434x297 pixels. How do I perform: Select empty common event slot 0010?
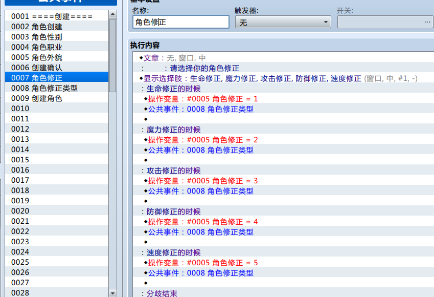[x=57, y=109]
